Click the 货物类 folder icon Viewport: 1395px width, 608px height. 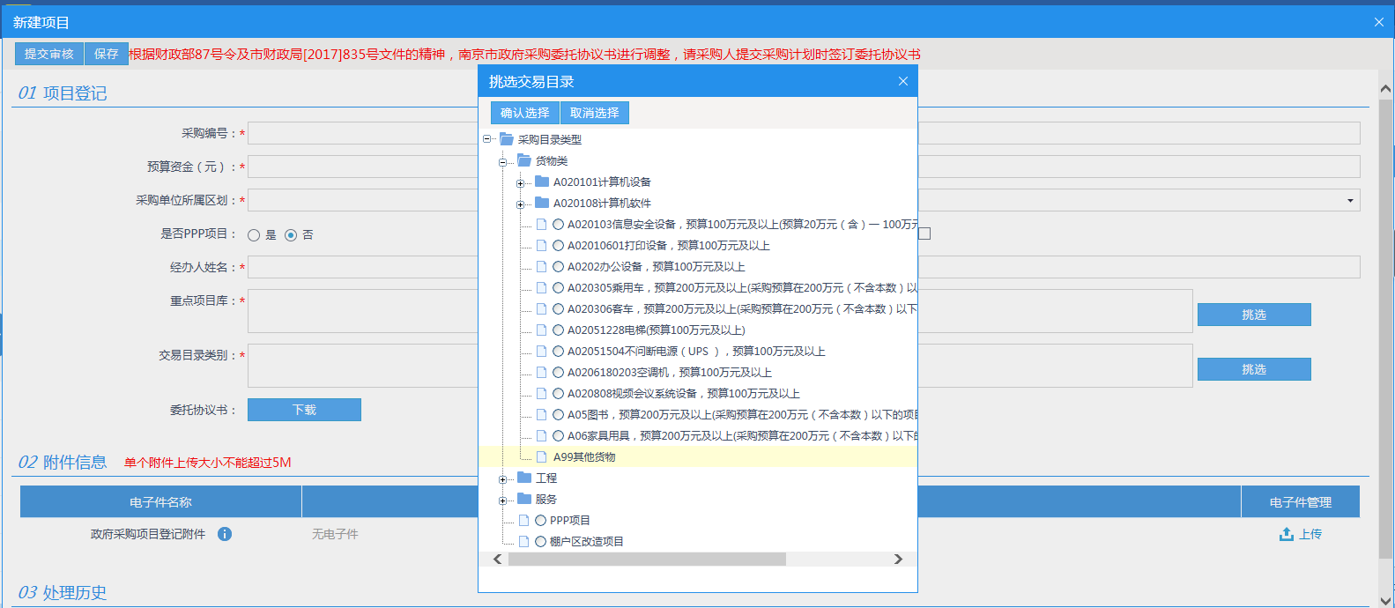pyautogui.click(x=524, y=160)
